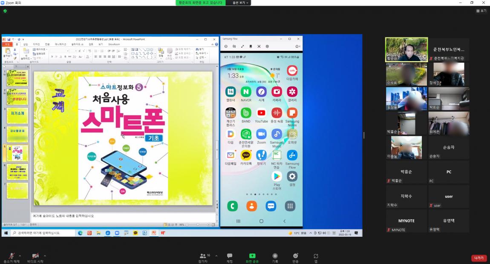This screenshot has width=490, height=264.
Task: Open Samsung Flow app on phone screen
Action: point(292,159)
